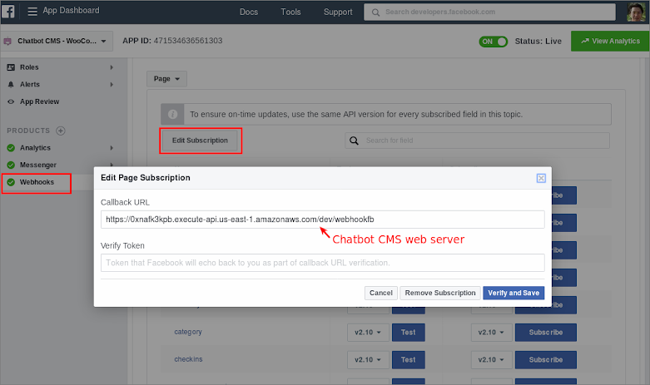This screenshot has height=385, width=650.
Task: Add a product with the plus icon
Action: coord(61,131)
